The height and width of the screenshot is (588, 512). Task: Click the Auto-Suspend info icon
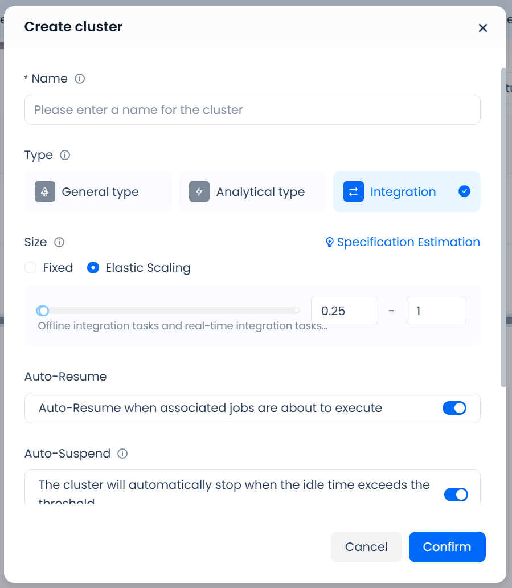click(122, 454)
